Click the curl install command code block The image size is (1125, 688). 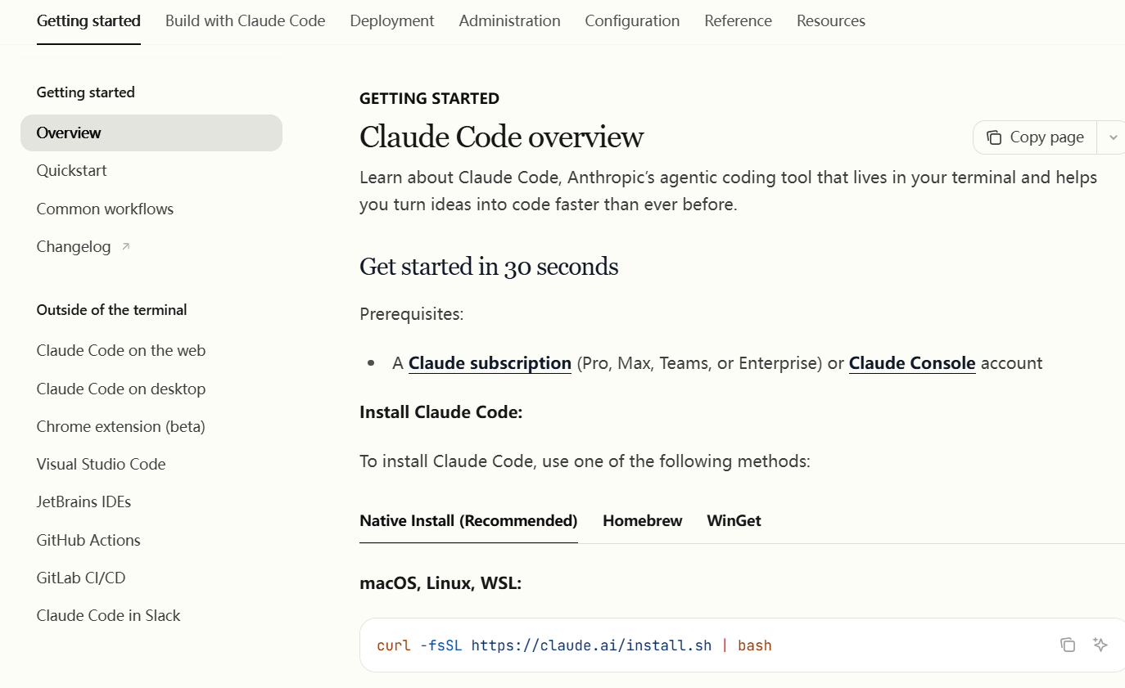(573, 645)
